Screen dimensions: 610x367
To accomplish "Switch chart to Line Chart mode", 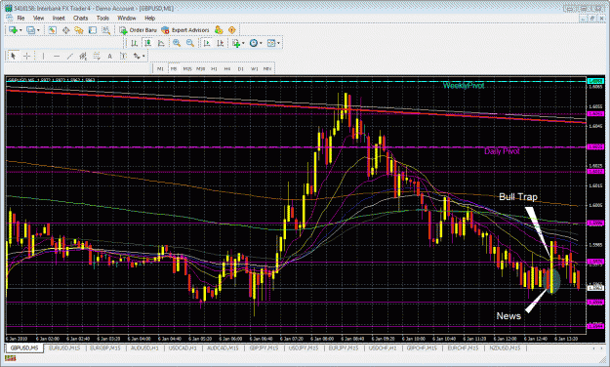I will point(161,43).
